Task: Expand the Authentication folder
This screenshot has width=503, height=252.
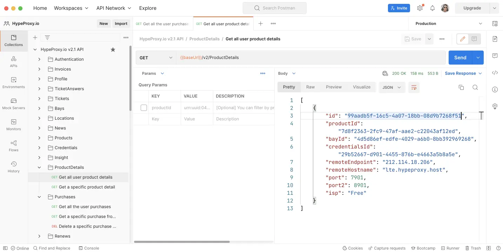Action: coord(39,59)
